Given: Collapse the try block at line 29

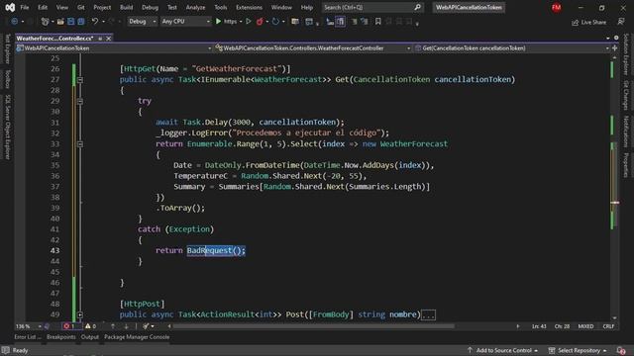Looking at the screenshot, I should pyautogui.click(x=80, y=101).
